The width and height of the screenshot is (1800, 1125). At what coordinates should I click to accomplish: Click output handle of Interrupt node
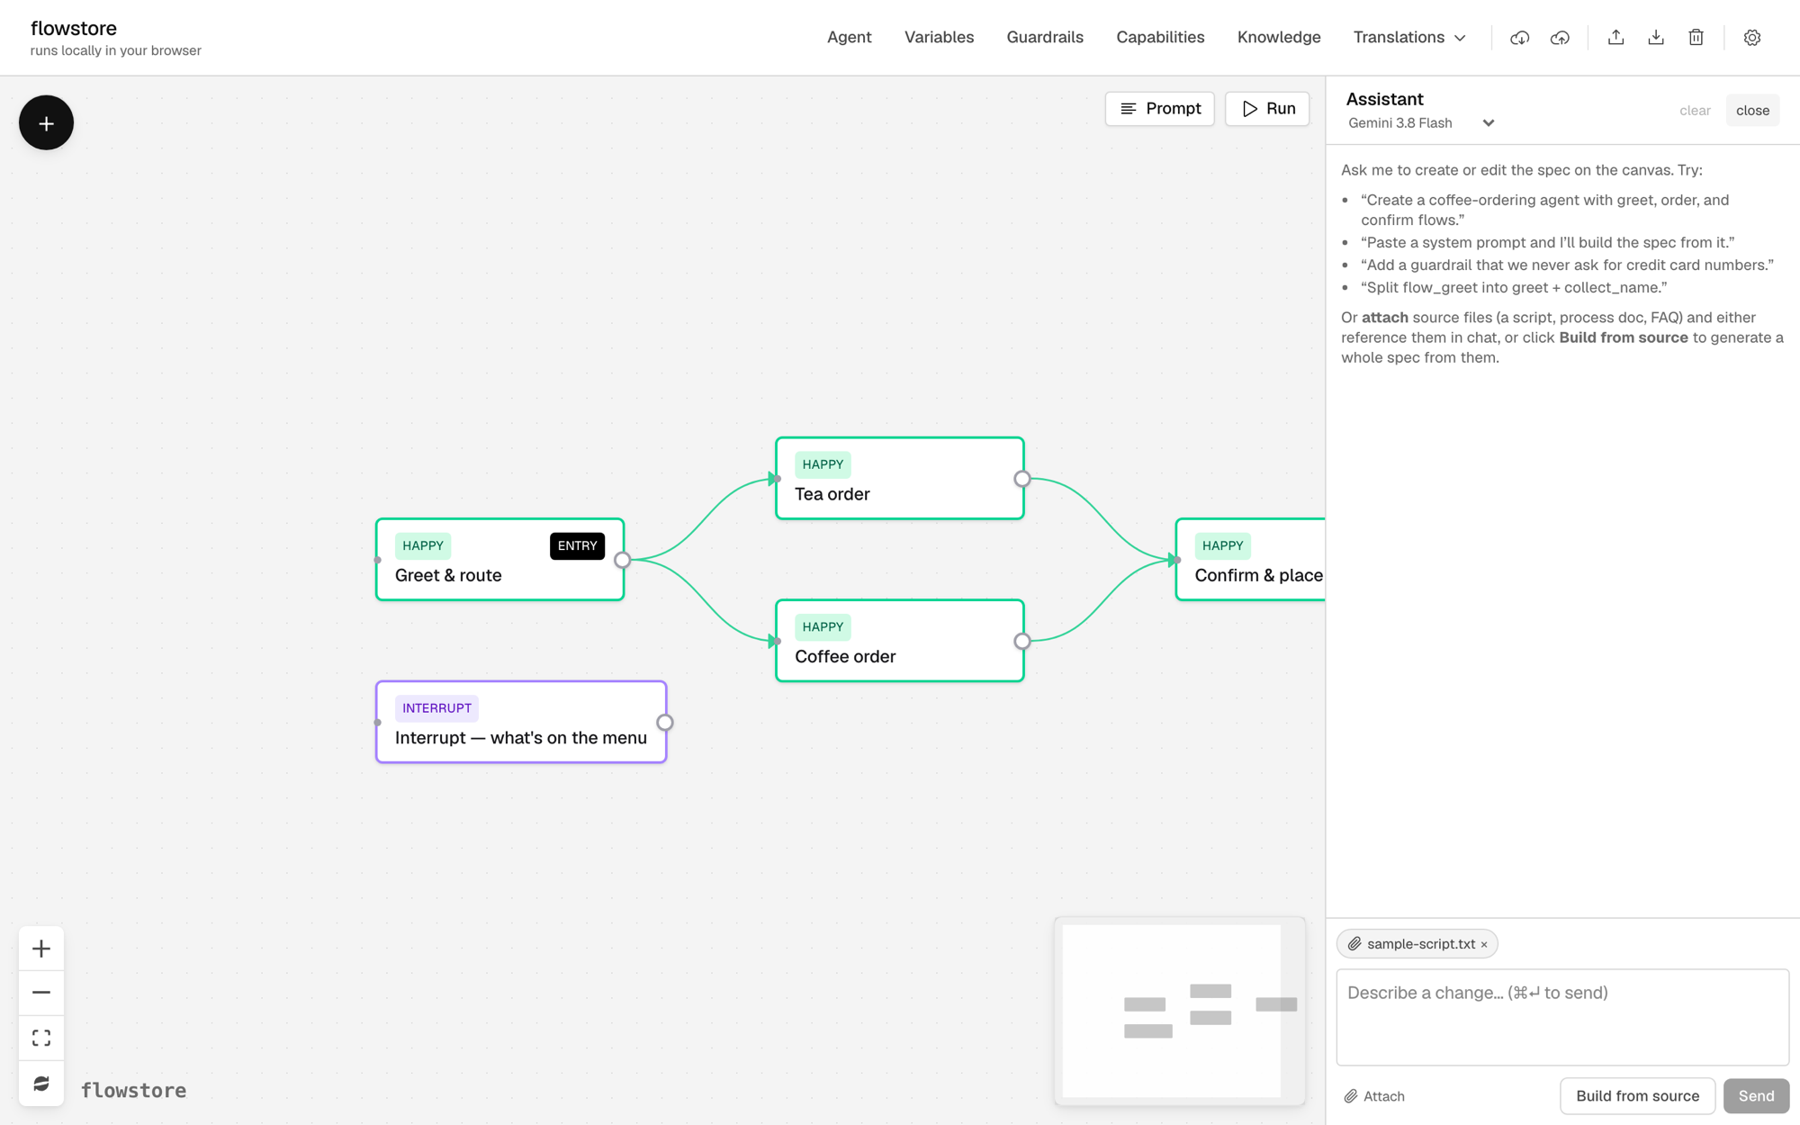point(664,723)
